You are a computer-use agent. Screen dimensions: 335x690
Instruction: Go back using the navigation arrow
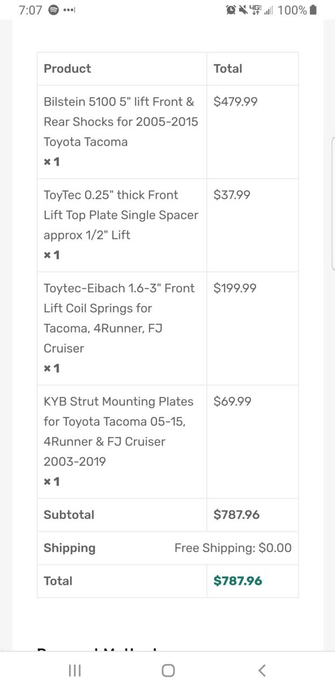coord(262,671)
